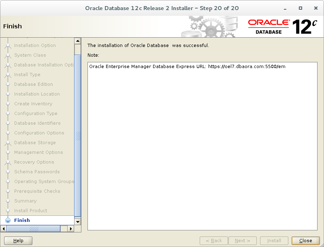Click the sidebar scroll left arrow
The width and height of the screenshot is (324, 247).
pyautogui.click(x=4, y=229)
